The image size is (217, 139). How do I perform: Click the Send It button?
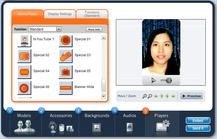pyautogui.click(x=198, y=128)
